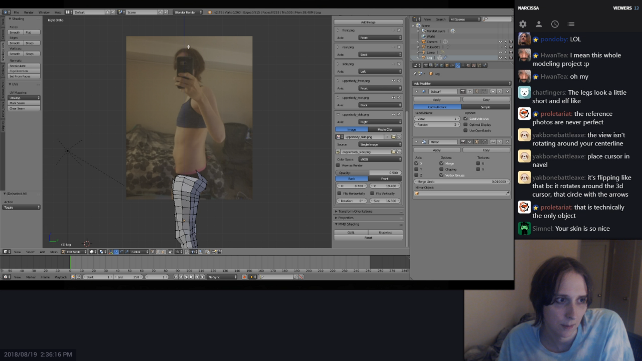
Task: Jump to the timeline start frame
Action: [176, 277]
